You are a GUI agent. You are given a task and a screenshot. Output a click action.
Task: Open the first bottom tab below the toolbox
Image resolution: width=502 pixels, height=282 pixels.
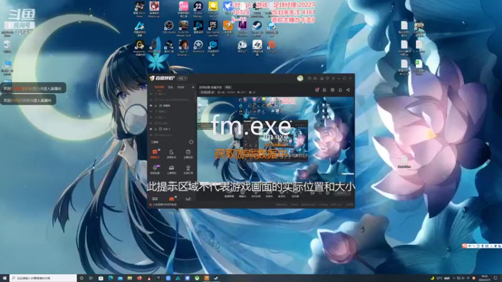[155, 199]
